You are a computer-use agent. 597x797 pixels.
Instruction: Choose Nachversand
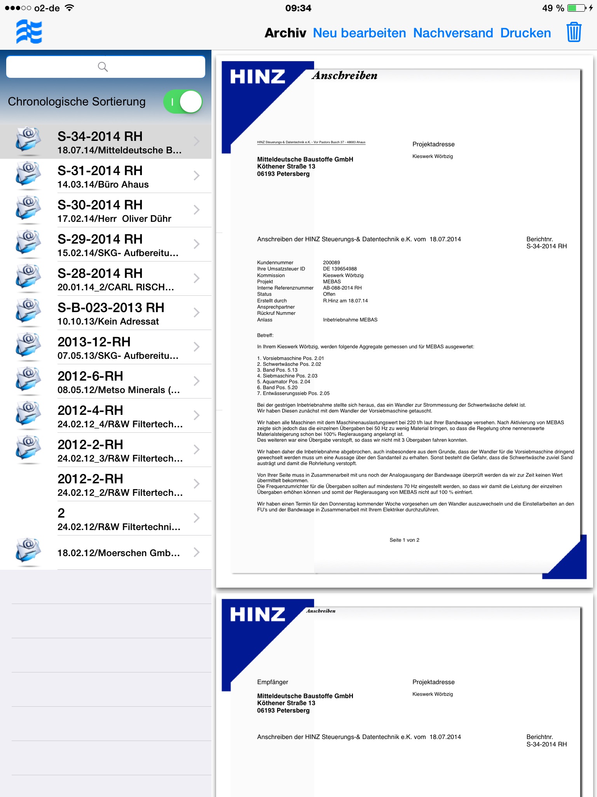pyautogui.click(x=453, y=33)
